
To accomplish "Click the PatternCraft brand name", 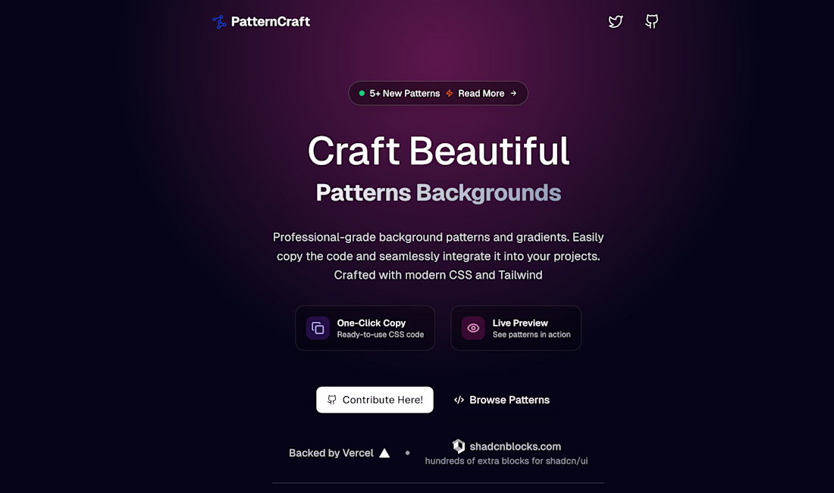I will pos(270,22).
